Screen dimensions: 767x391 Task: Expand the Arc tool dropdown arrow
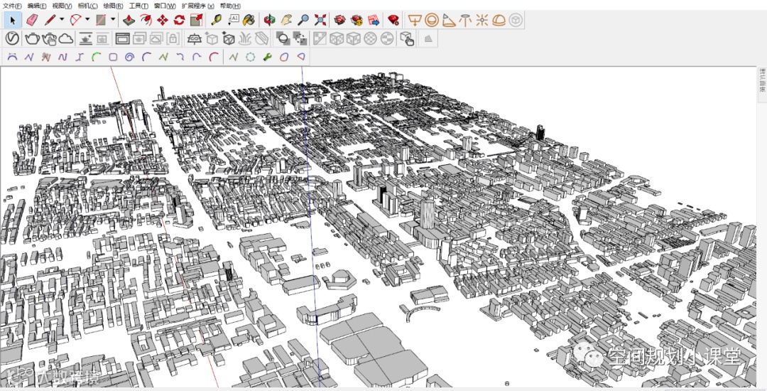[87, 20]
